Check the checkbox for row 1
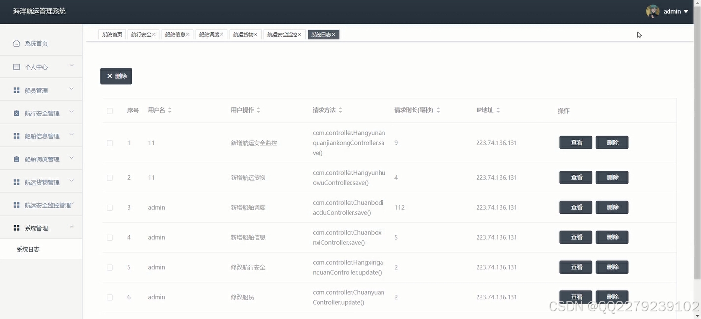Image resolution: width=701 pixels, height=319 pixels. (x=110, y=143)
